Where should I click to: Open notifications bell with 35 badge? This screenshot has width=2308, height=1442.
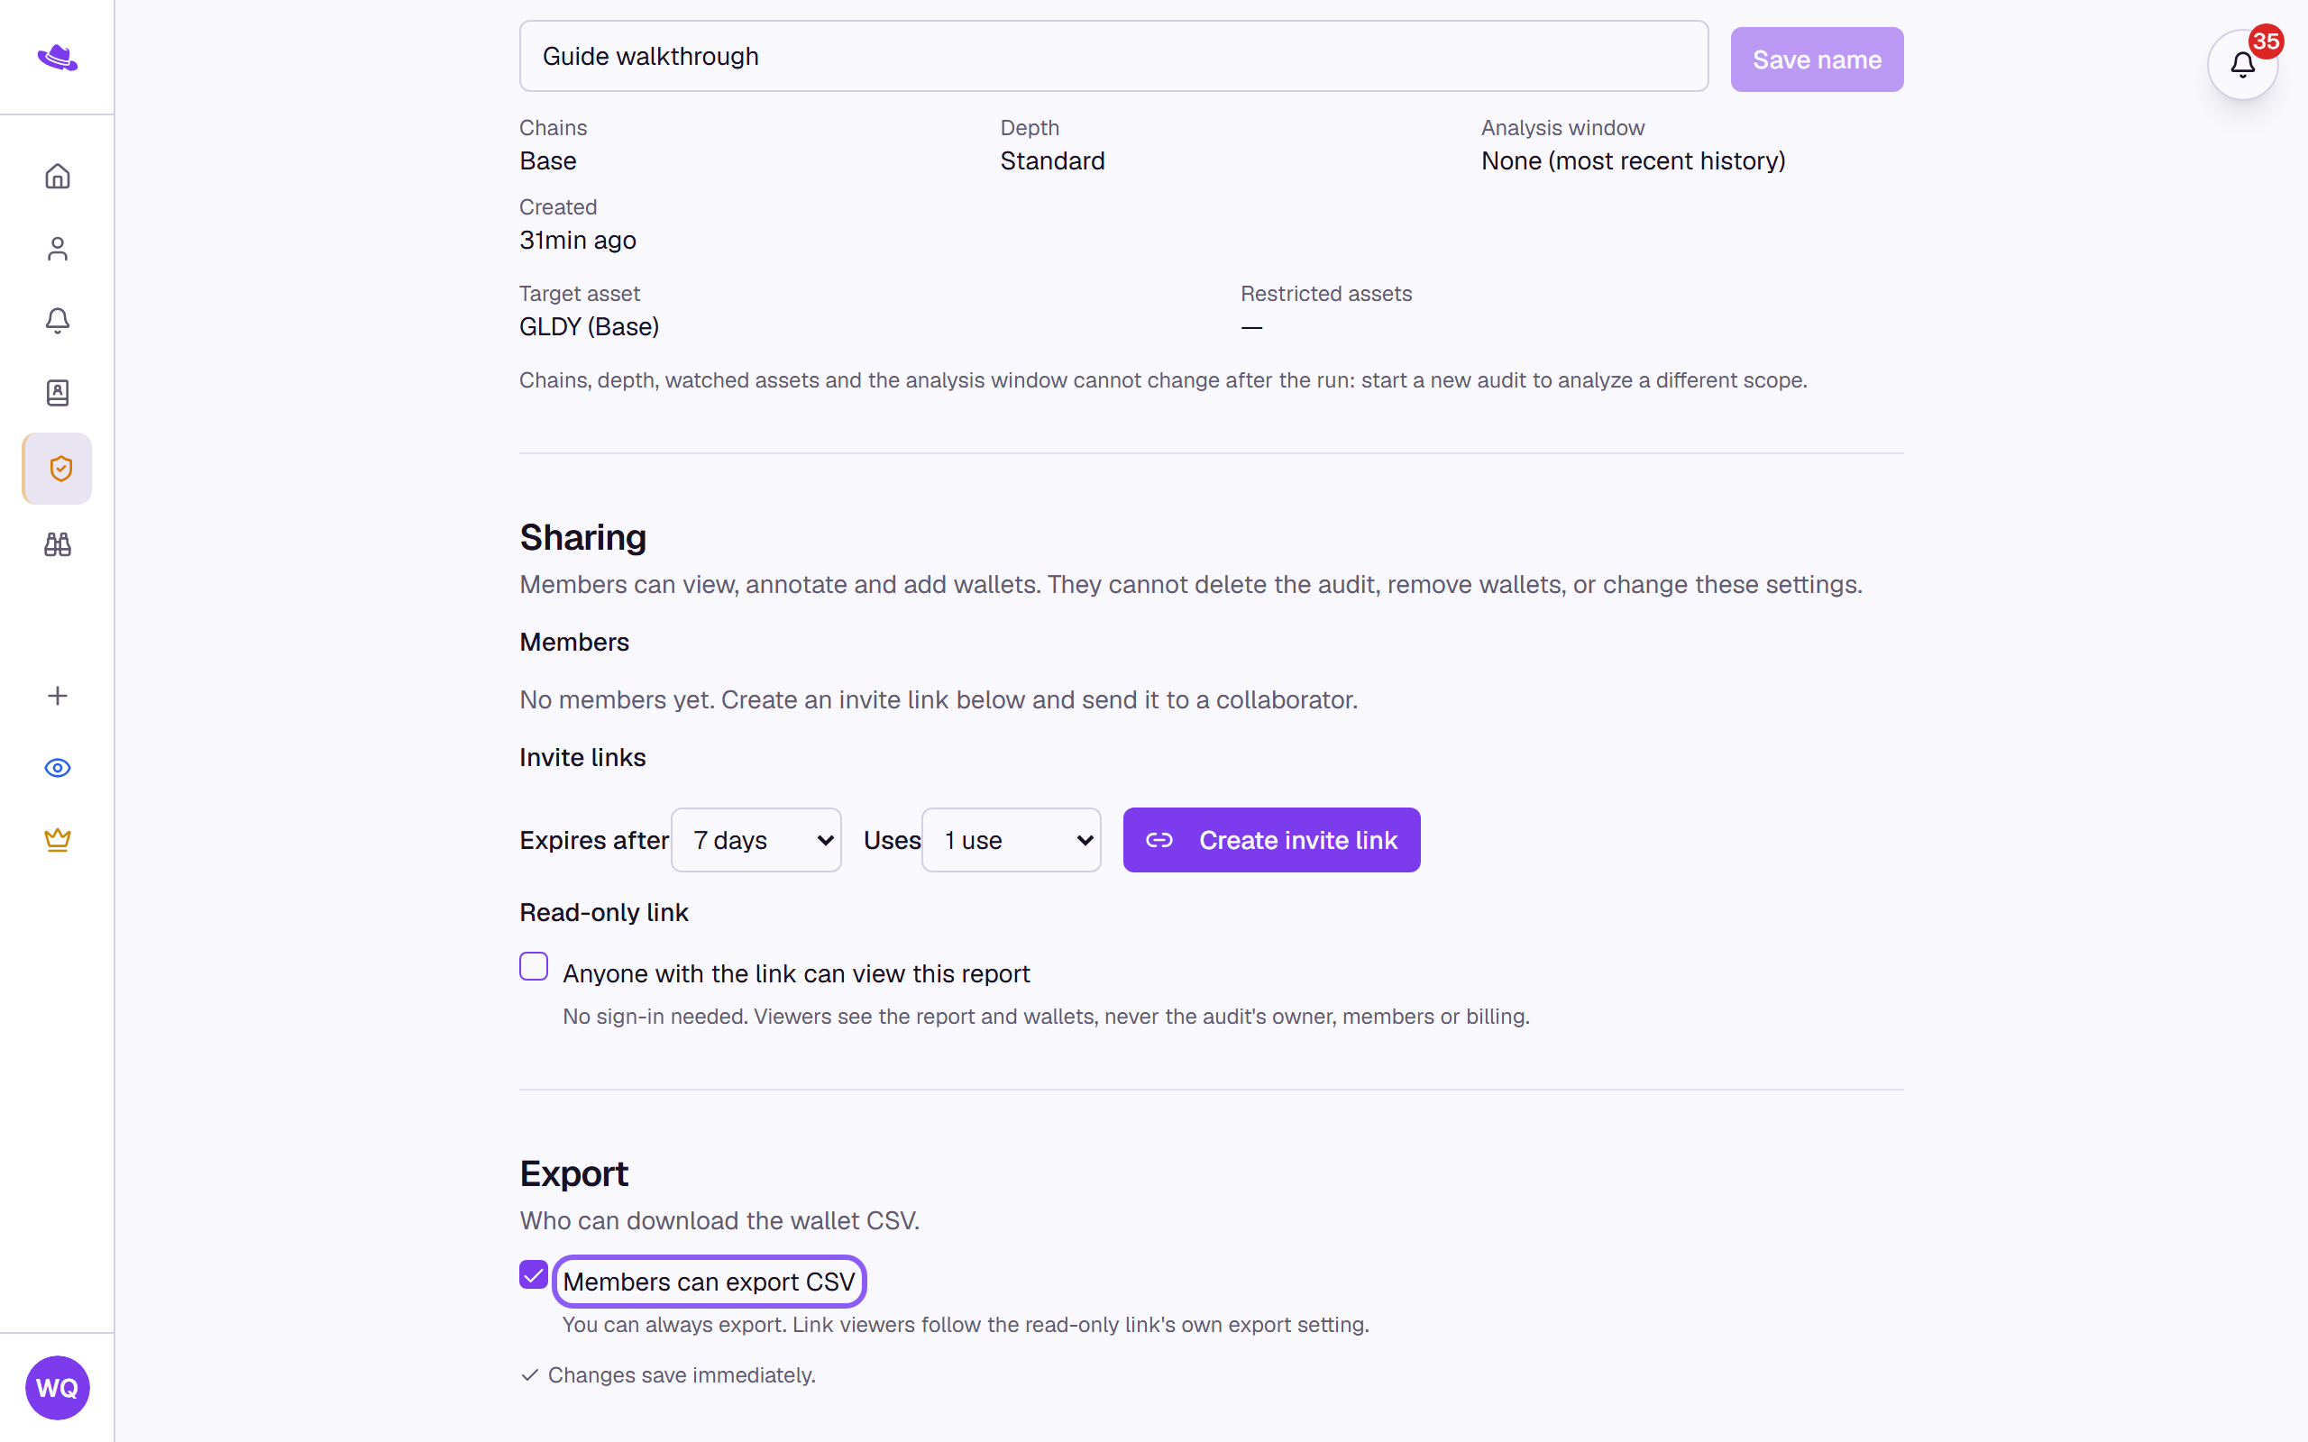[2242, 65]
